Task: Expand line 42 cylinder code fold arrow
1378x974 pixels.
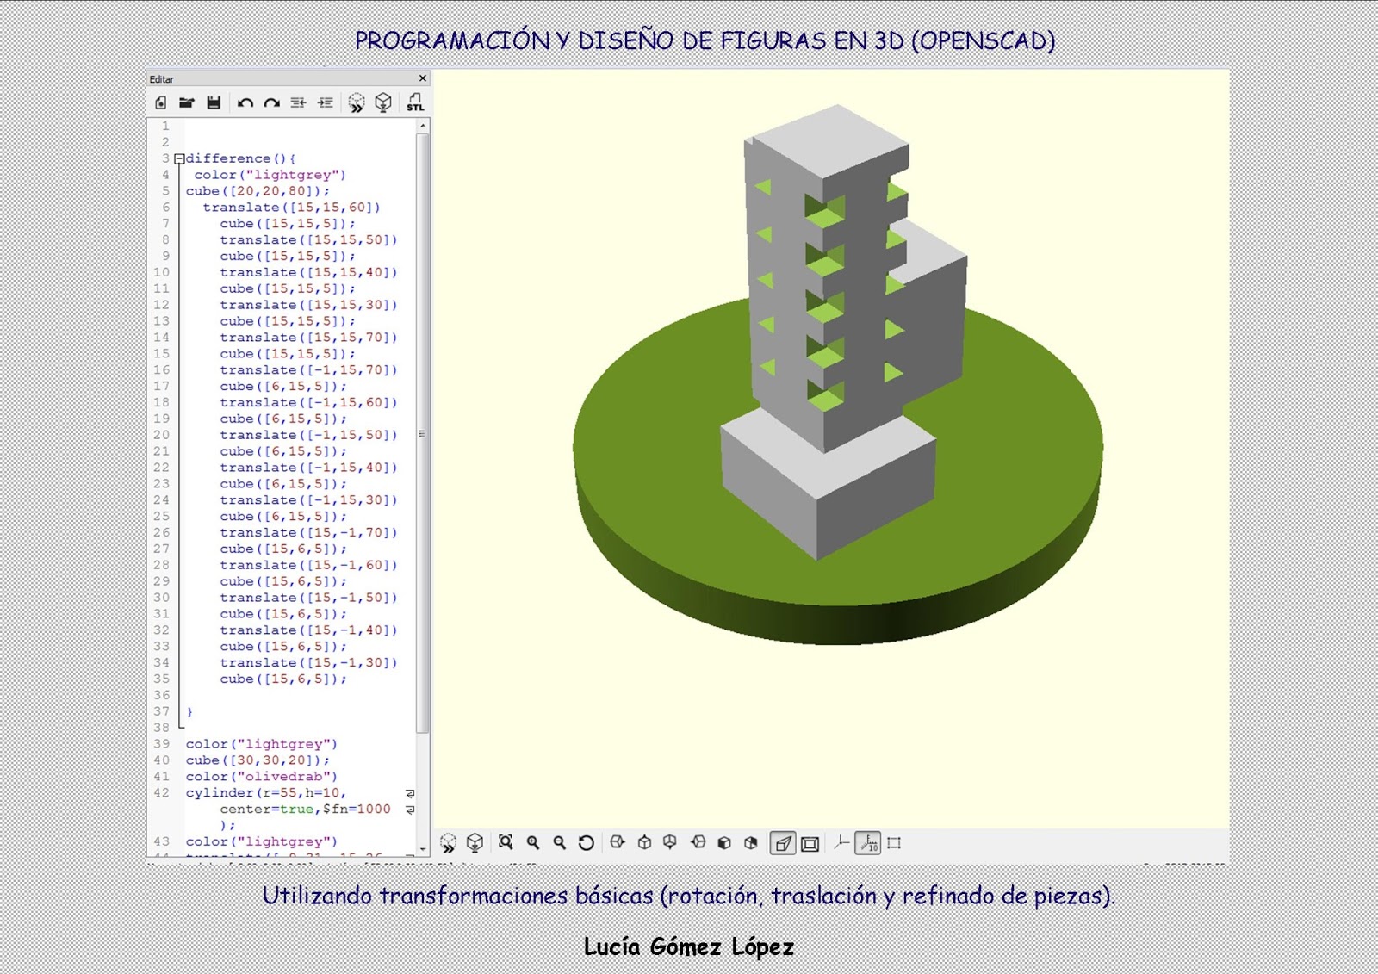Action: click(411, 793)
